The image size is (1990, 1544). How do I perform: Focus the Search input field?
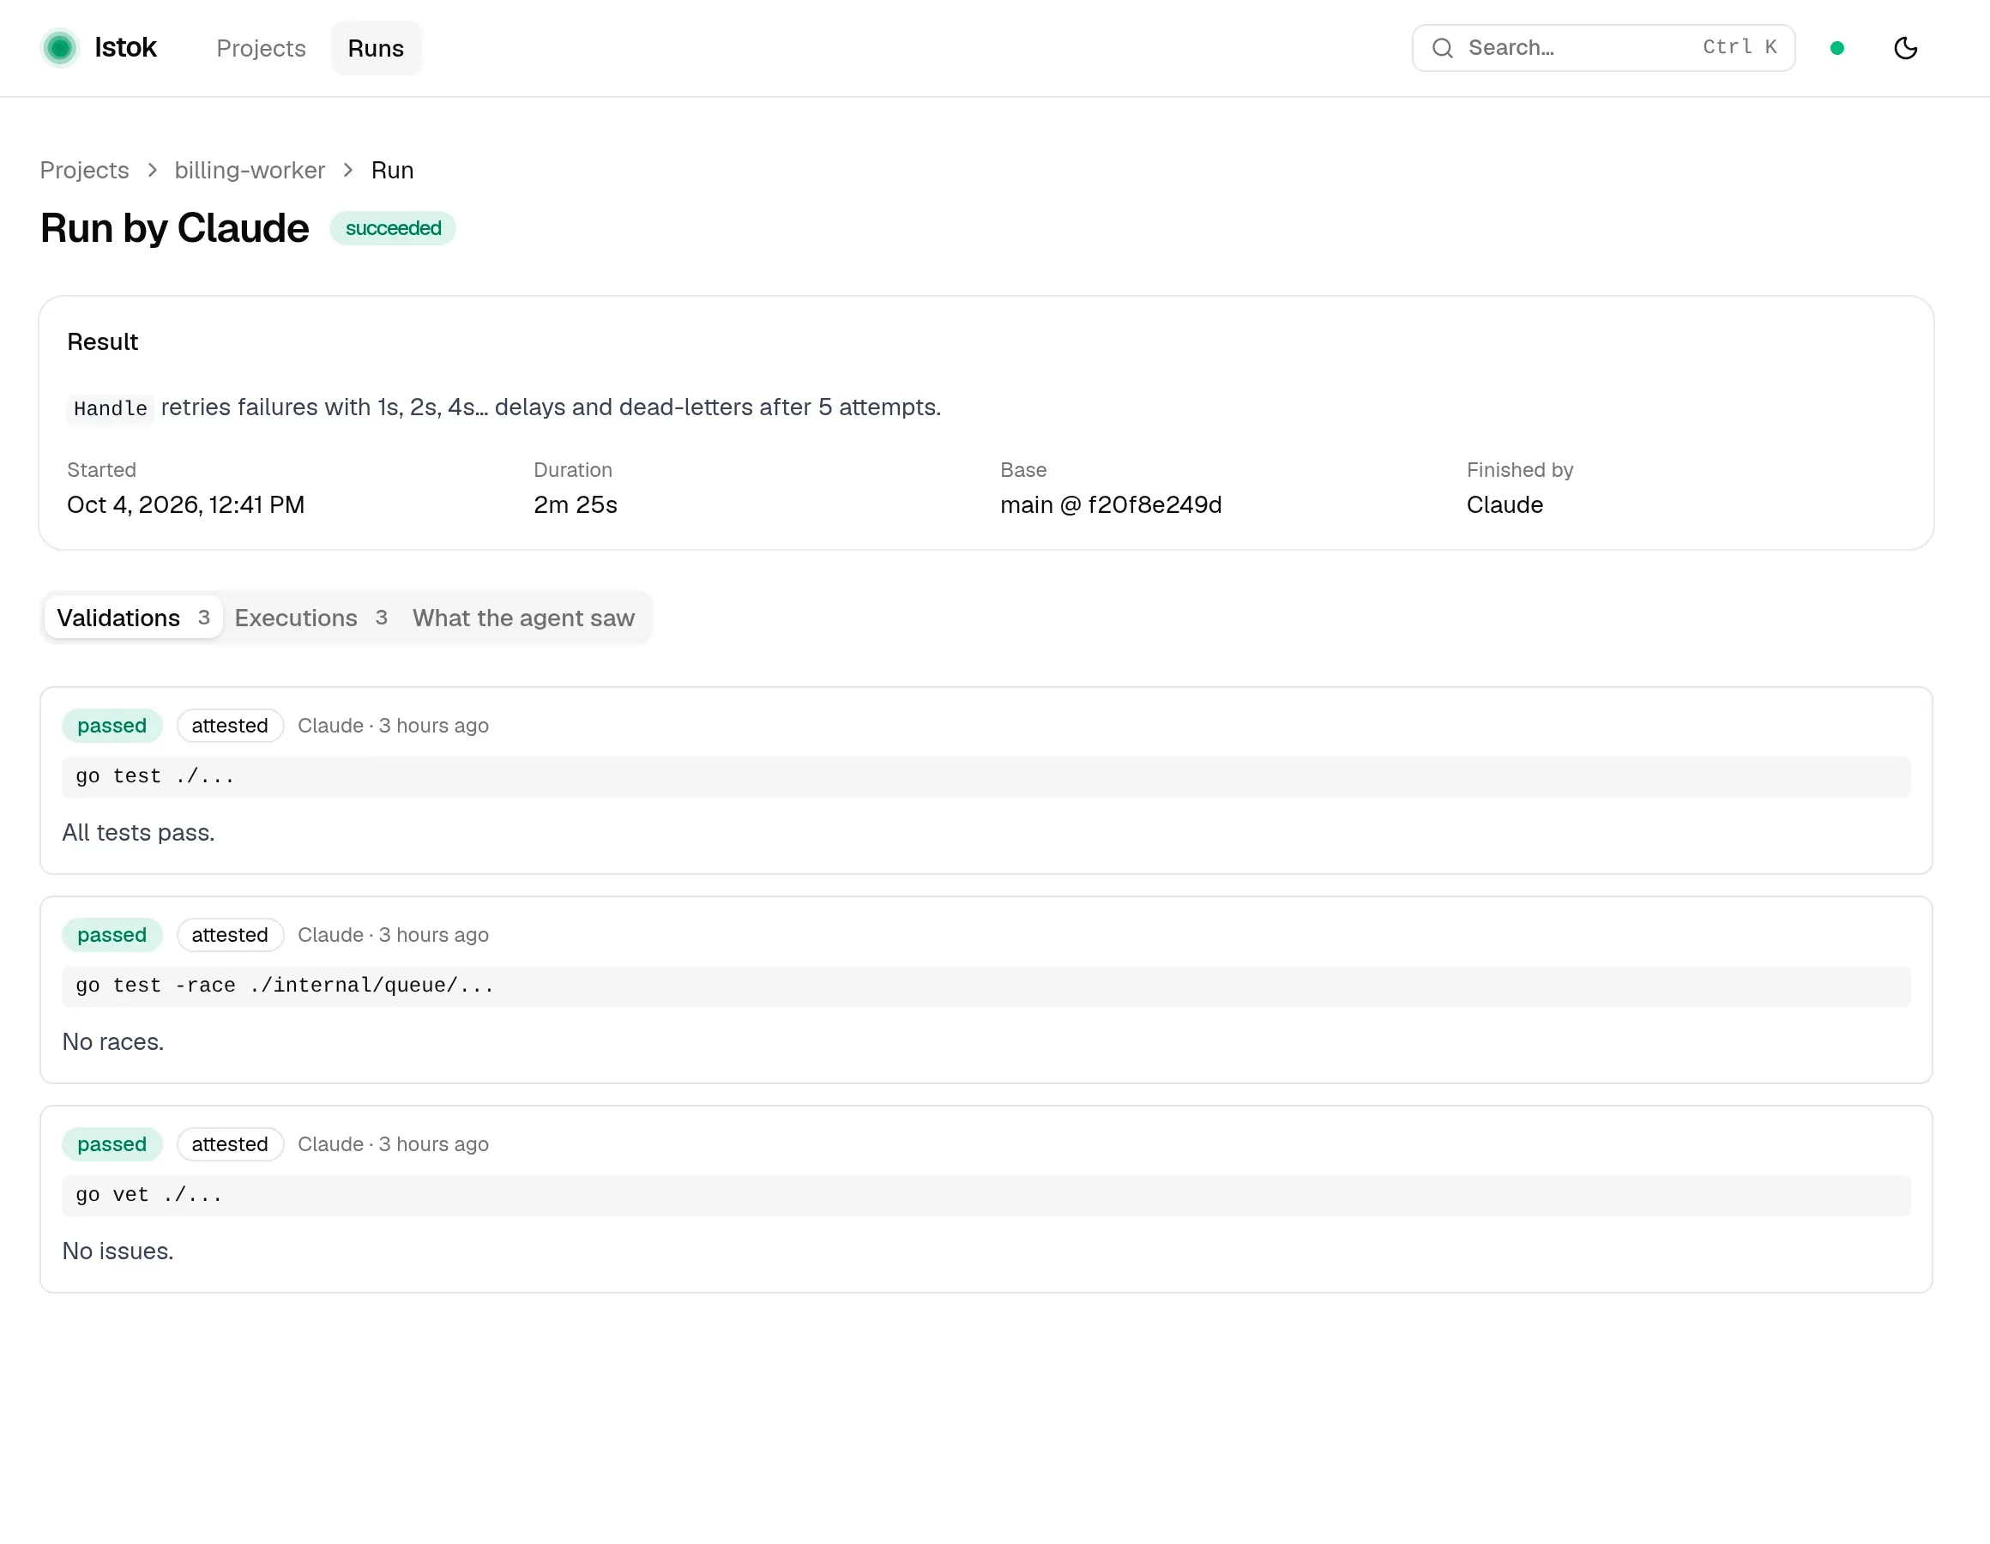[x=1603, y=47]
